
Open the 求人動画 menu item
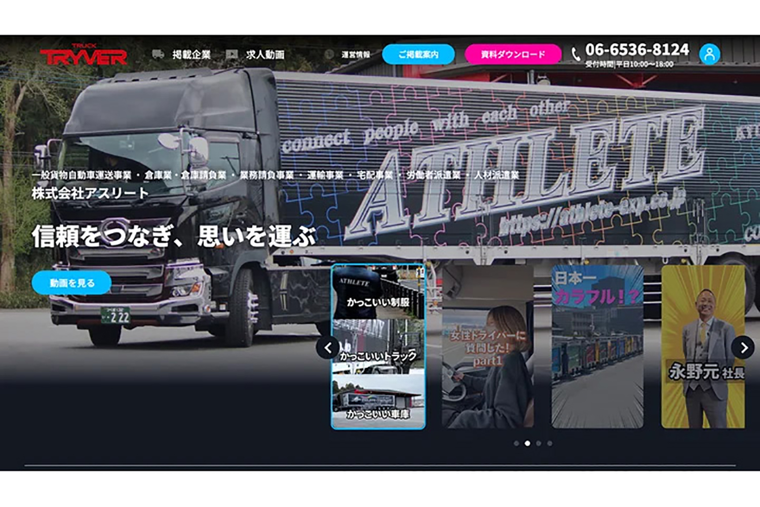tap(265, 54)
